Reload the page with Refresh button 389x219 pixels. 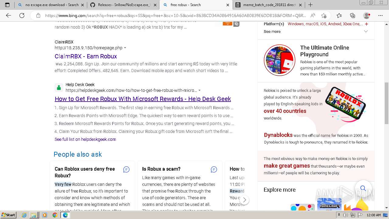(22, 16)
